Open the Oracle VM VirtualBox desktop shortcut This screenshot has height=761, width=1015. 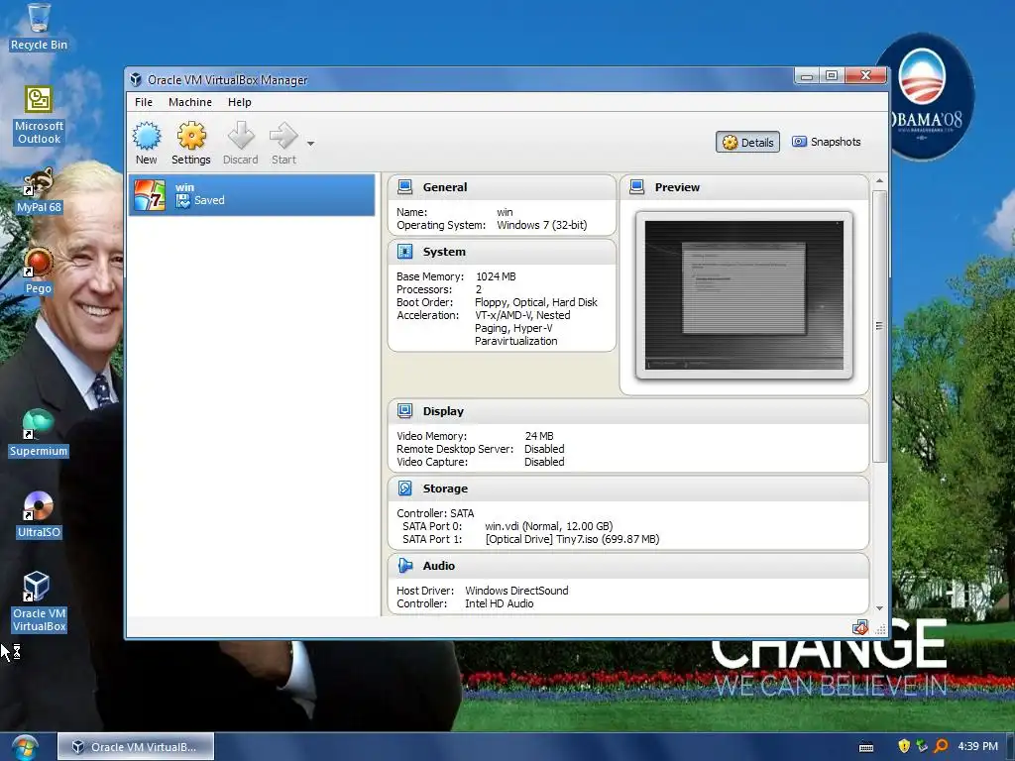[x=39, y=601]
